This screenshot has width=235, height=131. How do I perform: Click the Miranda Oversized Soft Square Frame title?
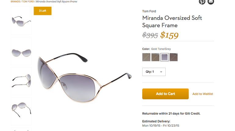click(x=172, y=22)
